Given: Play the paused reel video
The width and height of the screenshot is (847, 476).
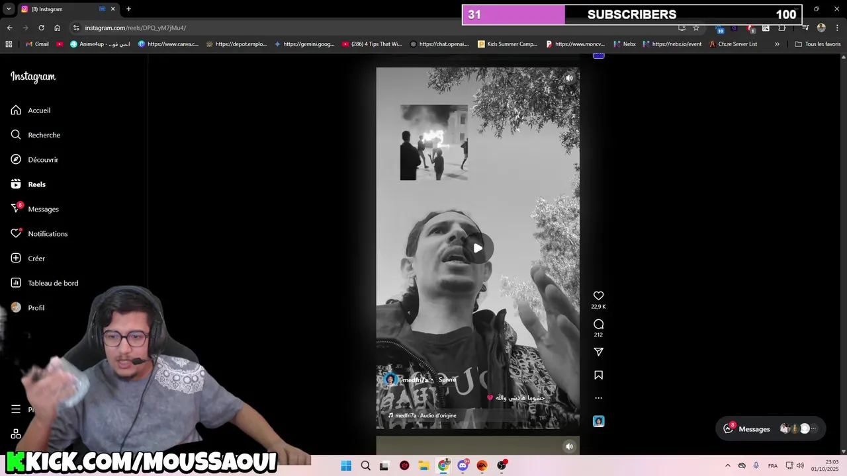Looking at the screenshot, I should pyautogui.click(x=478, y=249).
